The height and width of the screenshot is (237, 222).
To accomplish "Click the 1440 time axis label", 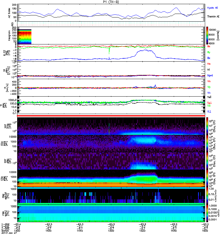I will 80,231.
